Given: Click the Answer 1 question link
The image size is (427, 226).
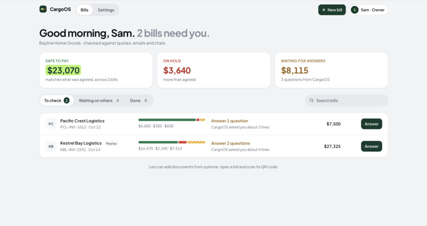Looking at the screenshot, I should (x=229, y=121).
